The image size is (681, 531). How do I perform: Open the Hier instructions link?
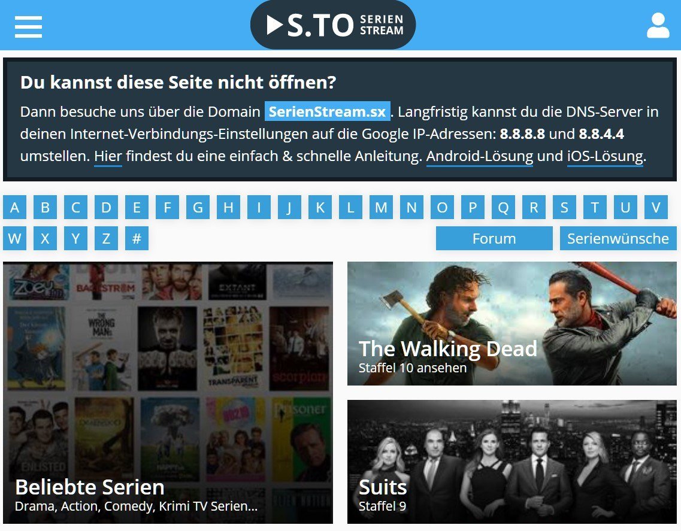click(108, 156)
